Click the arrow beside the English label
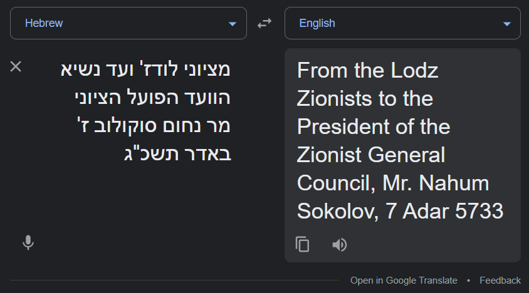Viewport: 529px width, 293px height. pyautogui.click(x=506, y=24)
